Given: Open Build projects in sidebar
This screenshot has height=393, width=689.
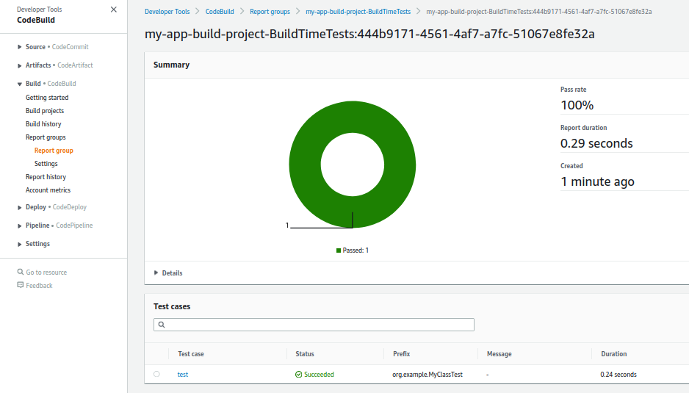Looking at the screenshot, I should (45, 111).
